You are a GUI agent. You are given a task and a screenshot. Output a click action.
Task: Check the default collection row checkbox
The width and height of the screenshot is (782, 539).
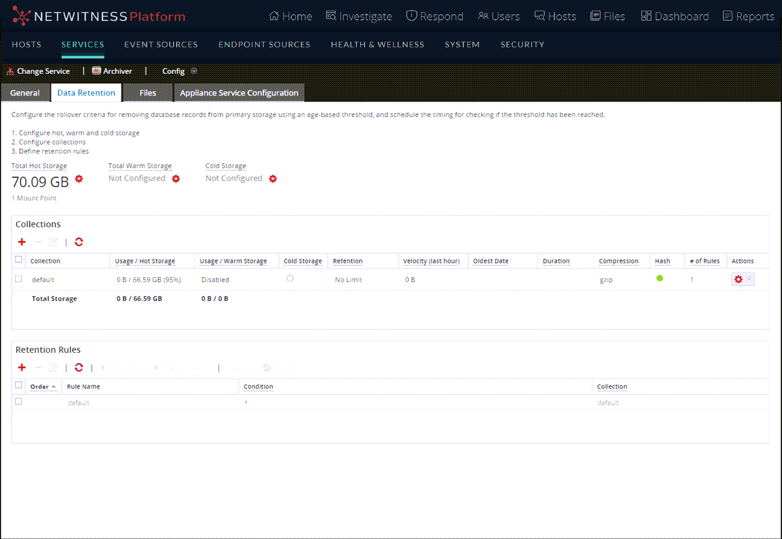pyautogui.click(x=19, y=279)
